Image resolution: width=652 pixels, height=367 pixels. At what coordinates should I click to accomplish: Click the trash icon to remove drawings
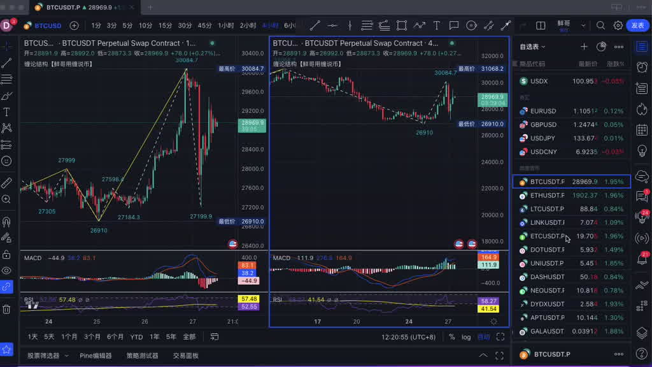click(x=6, y=309)
